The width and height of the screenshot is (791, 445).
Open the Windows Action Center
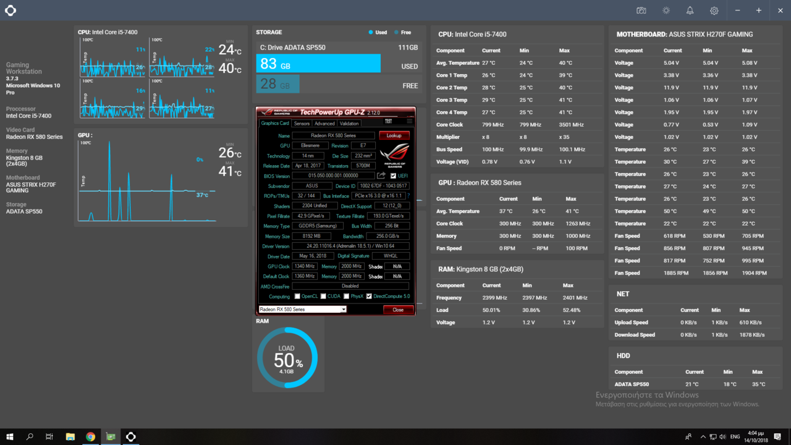tap(777, 436)
